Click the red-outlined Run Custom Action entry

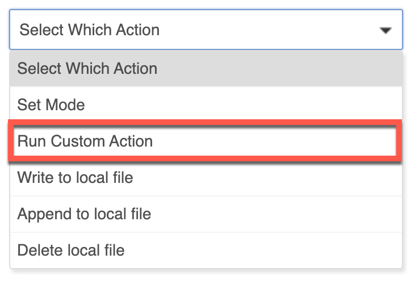pos(205,141)
